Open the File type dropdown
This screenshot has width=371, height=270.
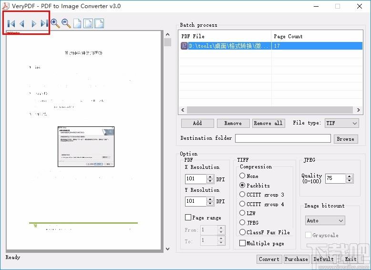[x=341, y=123]
